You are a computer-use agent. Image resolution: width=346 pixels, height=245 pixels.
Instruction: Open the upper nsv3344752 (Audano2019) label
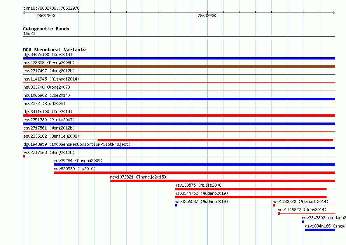[201, 193]
